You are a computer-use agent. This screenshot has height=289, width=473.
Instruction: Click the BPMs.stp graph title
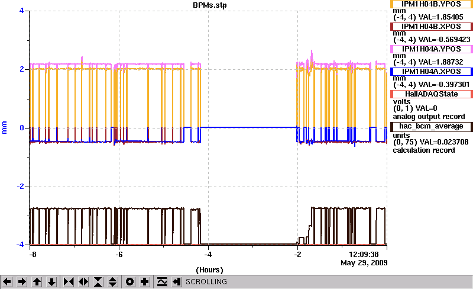210,5
